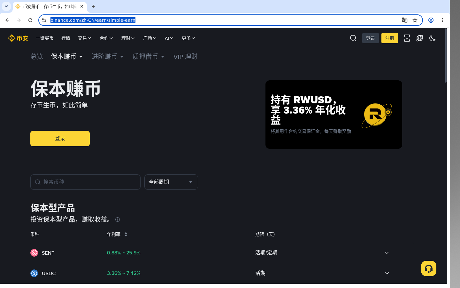Open the Chrome profile icon

[431, 20]
